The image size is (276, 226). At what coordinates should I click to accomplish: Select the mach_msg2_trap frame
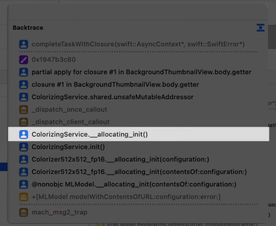point(60,212)
